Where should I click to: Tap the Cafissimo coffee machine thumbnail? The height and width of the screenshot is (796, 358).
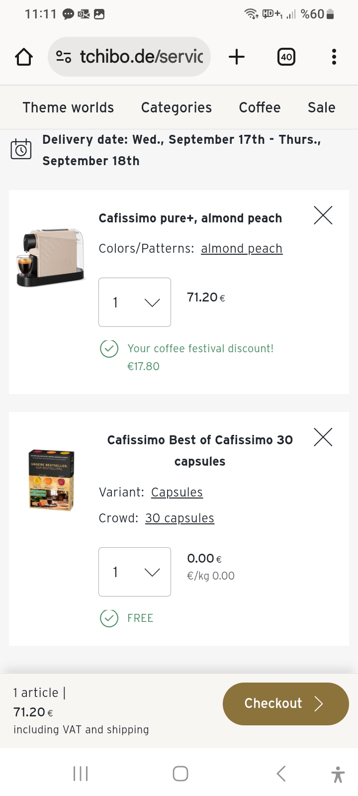click(51, 257)
